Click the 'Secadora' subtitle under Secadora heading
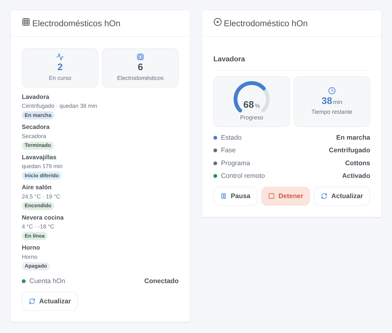This screenshot has height=333, width=392. click(34, 136)
